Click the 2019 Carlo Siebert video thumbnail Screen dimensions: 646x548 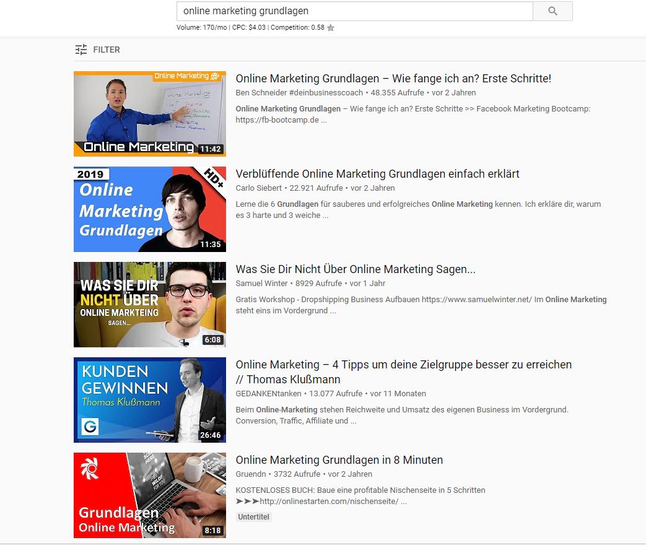(149, 209)
